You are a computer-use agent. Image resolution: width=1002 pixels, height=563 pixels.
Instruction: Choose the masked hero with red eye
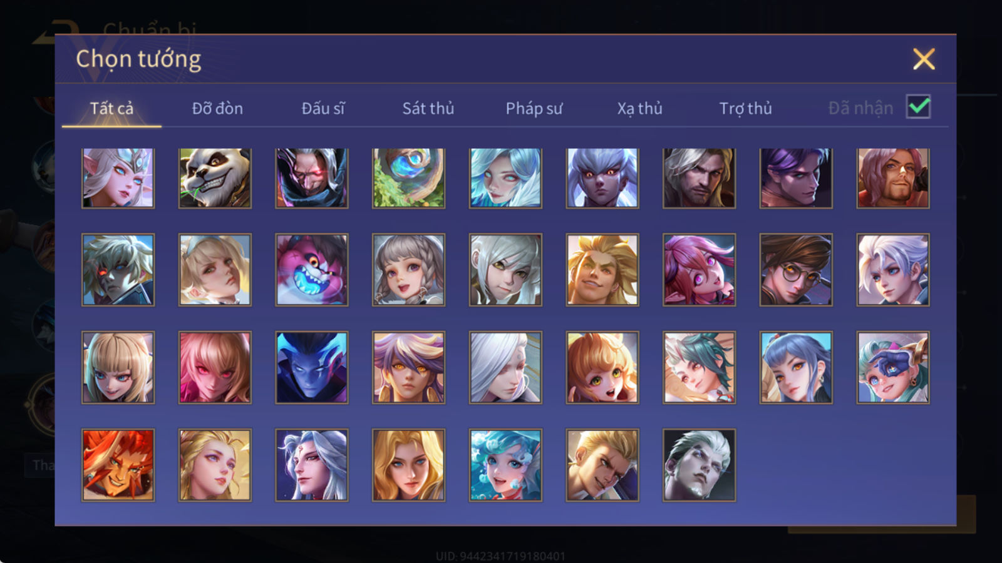[x=311, y=178]
